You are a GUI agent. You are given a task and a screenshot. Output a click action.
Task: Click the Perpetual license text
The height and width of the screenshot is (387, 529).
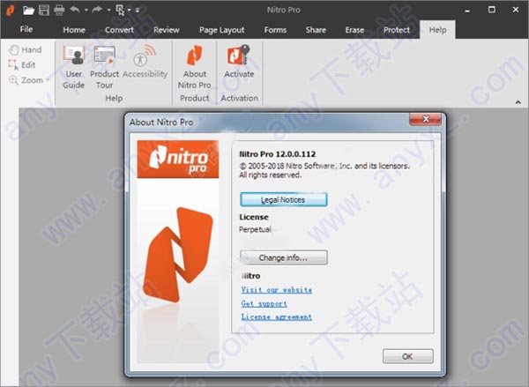click(255, 229)
